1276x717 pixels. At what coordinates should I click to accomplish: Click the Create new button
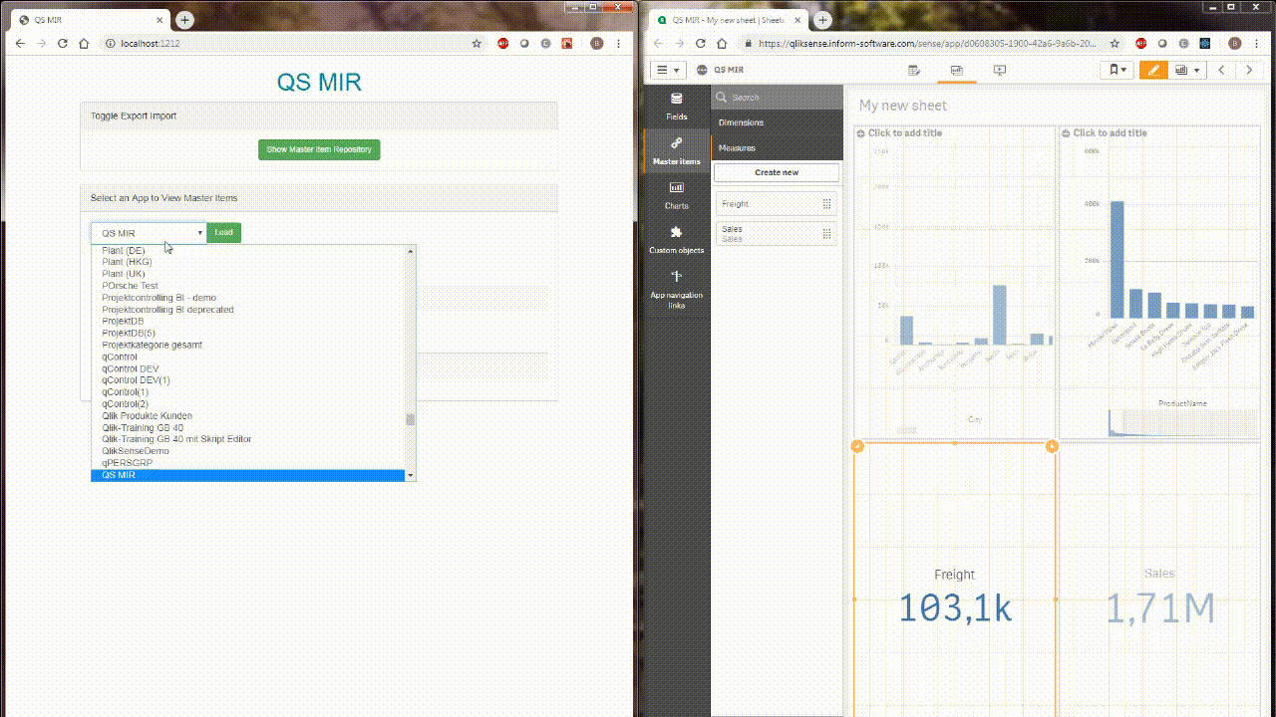click(777, 172)
